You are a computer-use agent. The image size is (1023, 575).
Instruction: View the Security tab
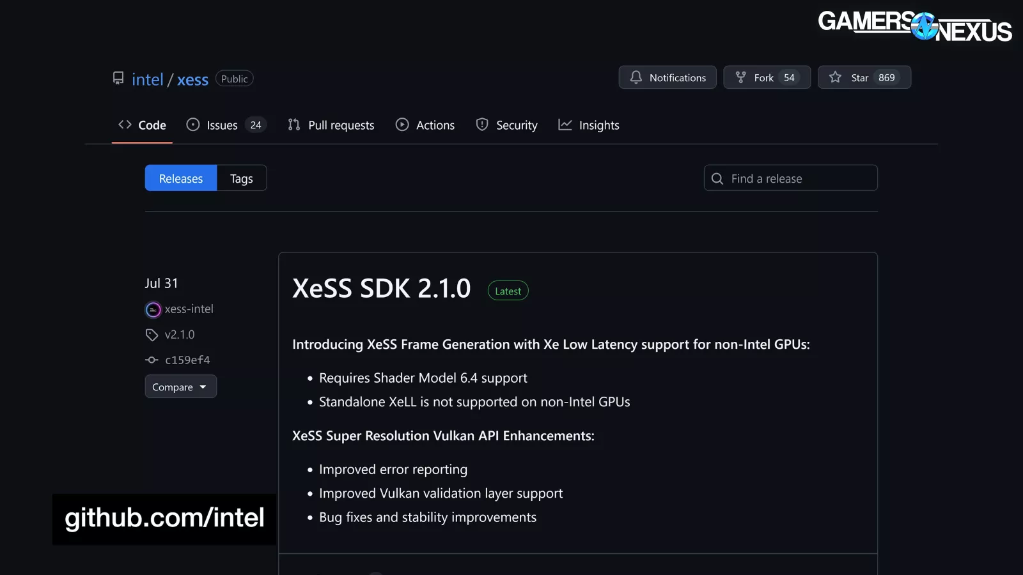507,125
